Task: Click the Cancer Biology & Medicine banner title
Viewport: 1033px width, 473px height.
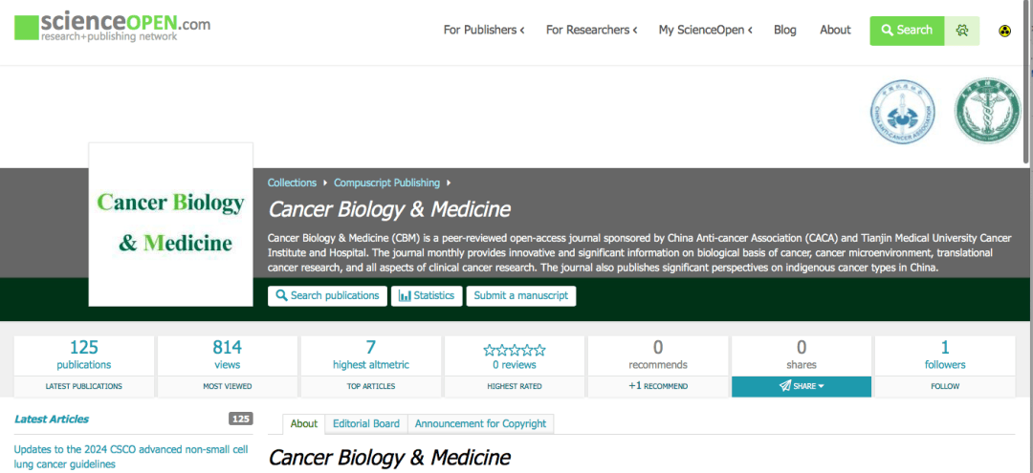Action: pos(389,209)
